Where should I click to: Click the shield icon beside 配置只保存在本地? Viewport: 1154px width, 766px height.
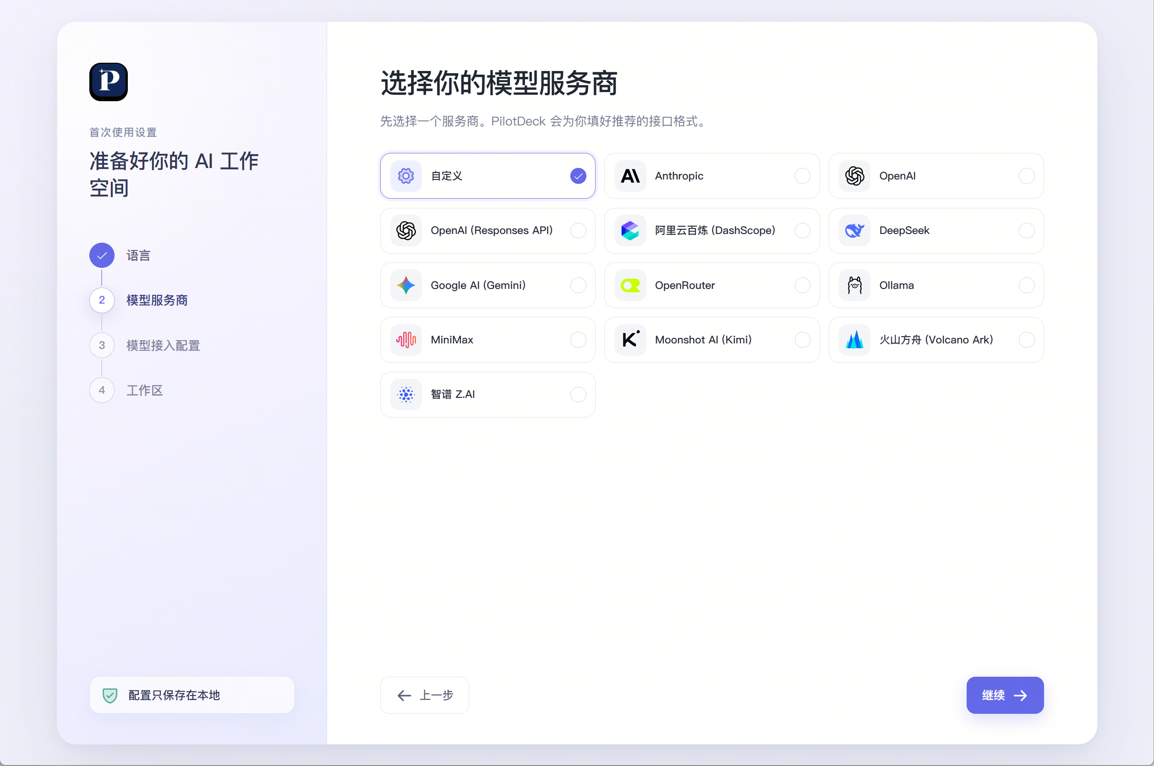pos(110,695)
